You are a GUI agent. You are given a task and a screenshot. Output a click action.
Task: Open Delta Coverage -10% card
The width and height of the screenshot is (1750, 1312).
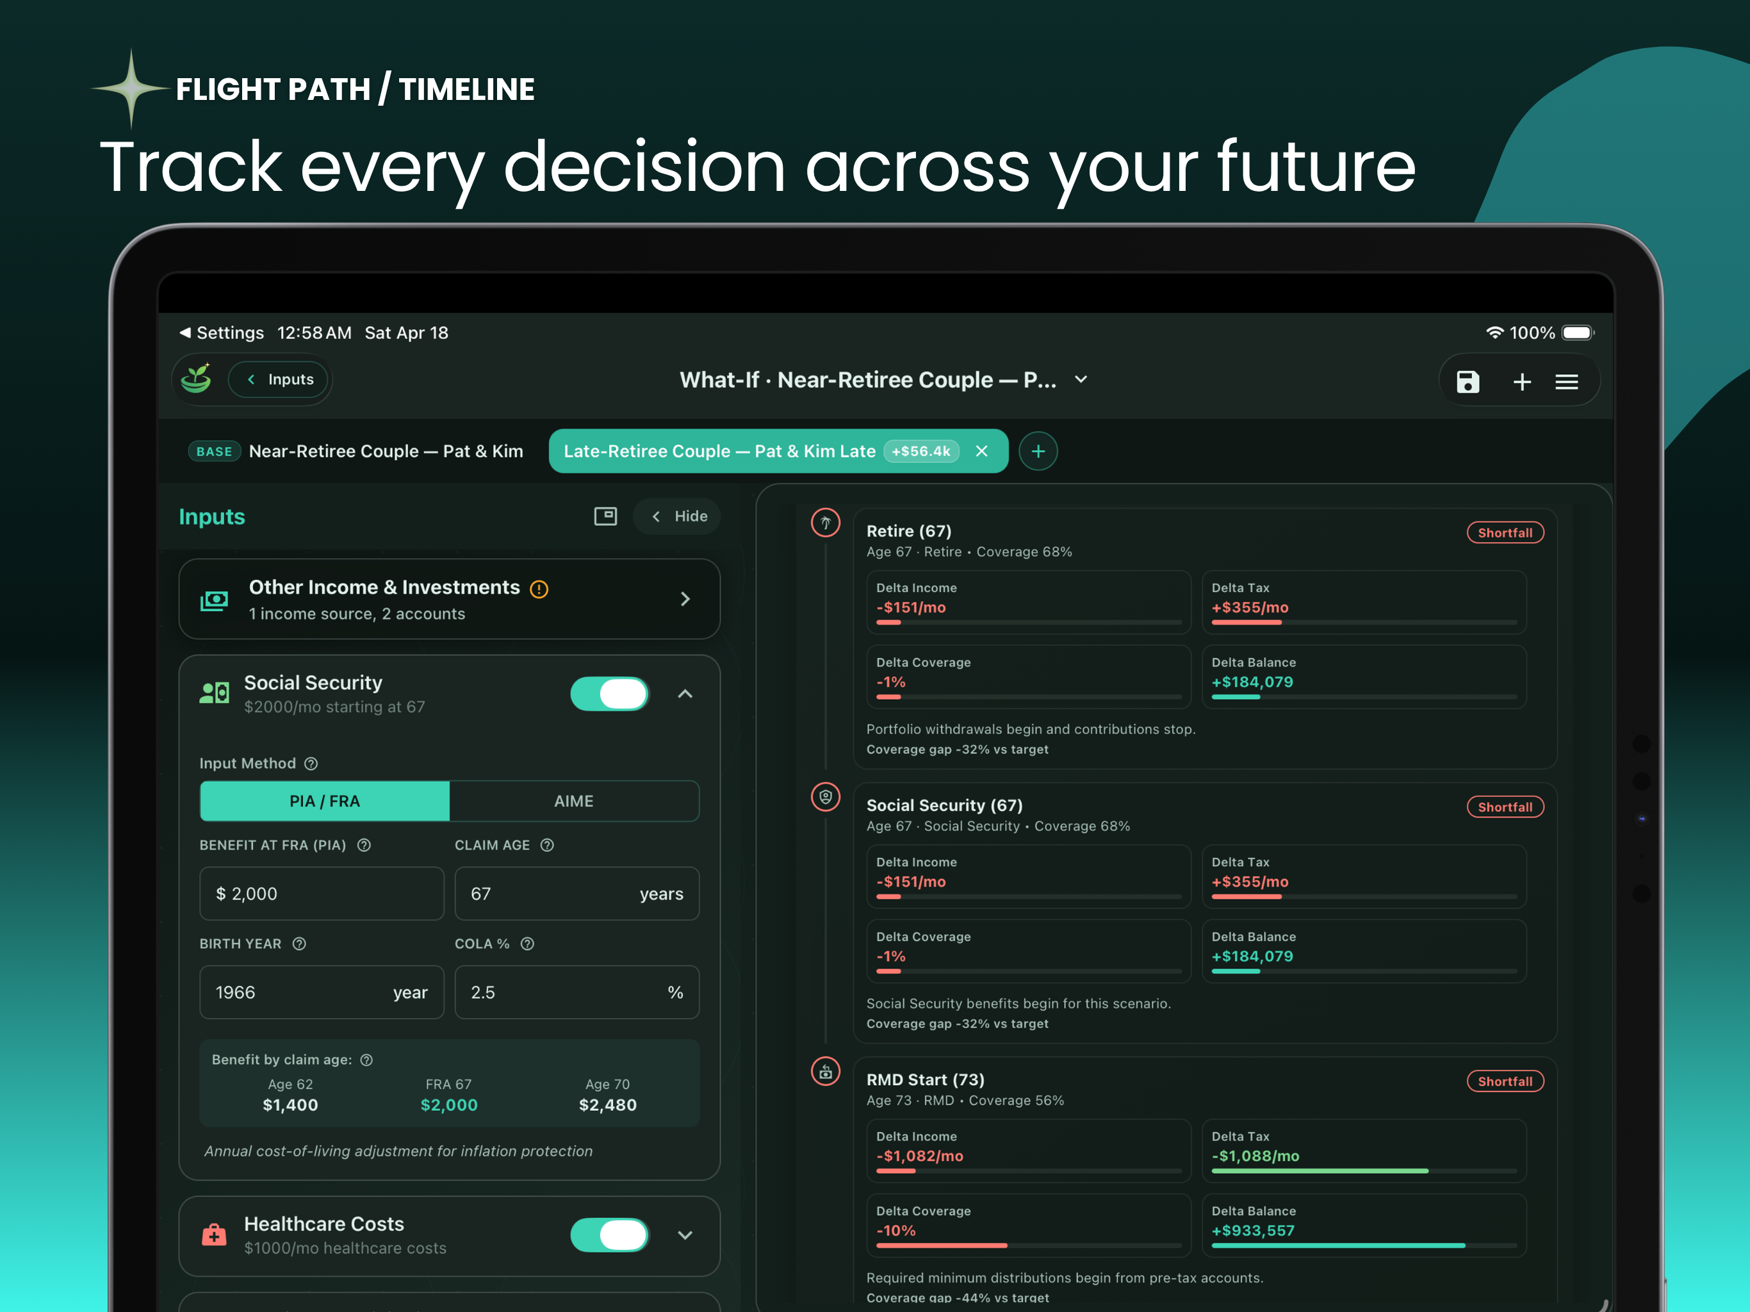[1029, 1226]
